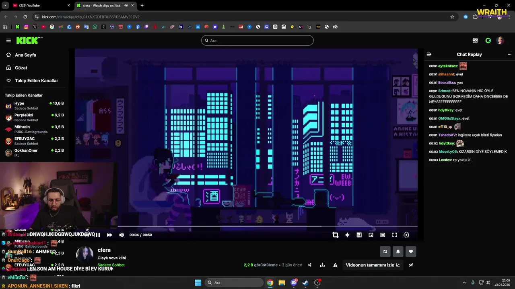The width and height of the screenshot is (515, 289).
Task: Click MoseLy06 username in chat replay
Action: pos(448,152)
